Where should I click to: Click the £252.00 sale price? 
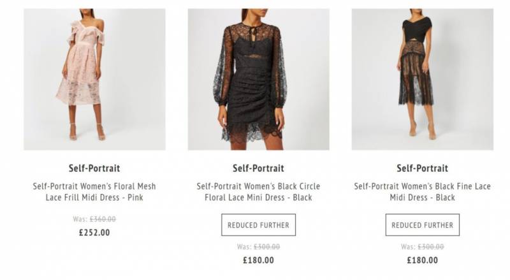click(94, 233)
